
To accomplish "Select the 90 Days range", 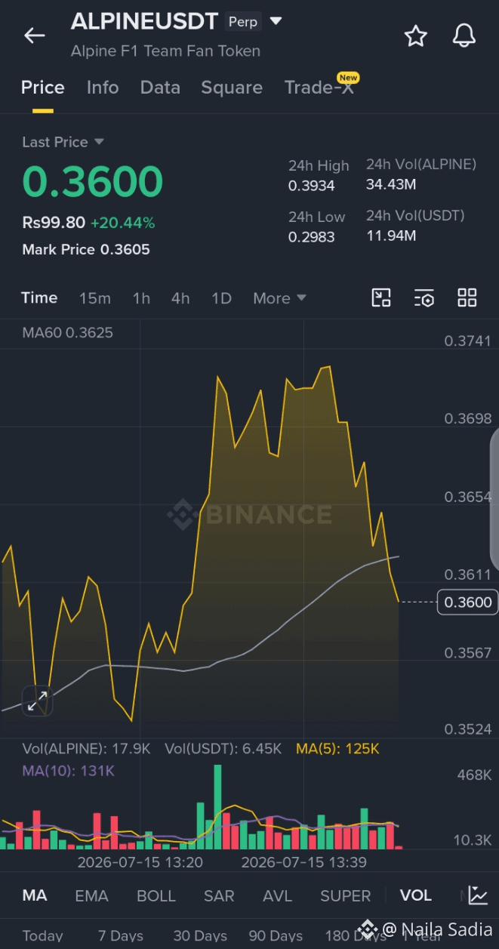I will tap(276, 936).
